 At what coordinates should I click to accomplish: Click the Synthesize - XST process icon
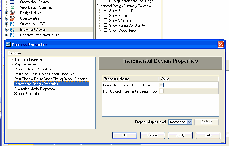[12, 24]
